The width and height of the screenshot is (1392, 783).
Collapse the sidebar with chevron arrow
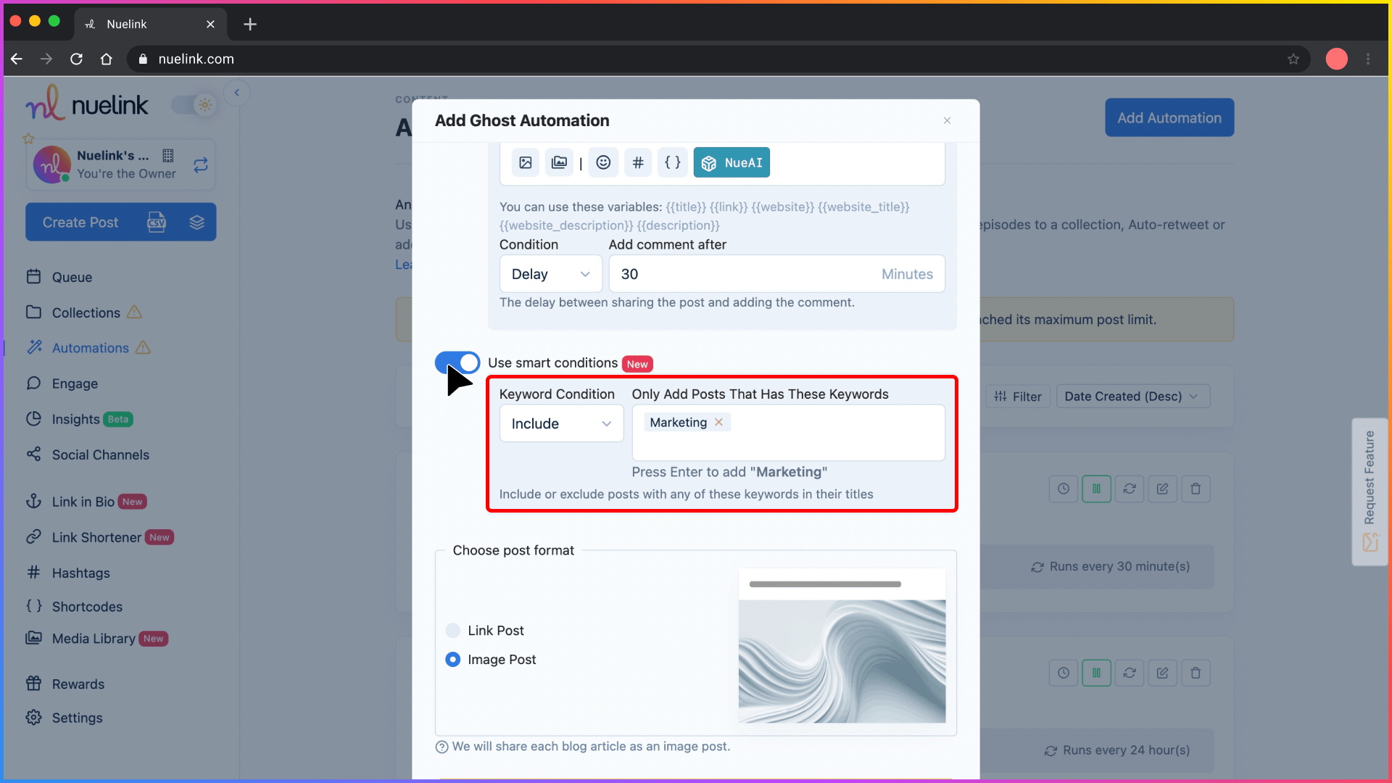tap(237, 93)
